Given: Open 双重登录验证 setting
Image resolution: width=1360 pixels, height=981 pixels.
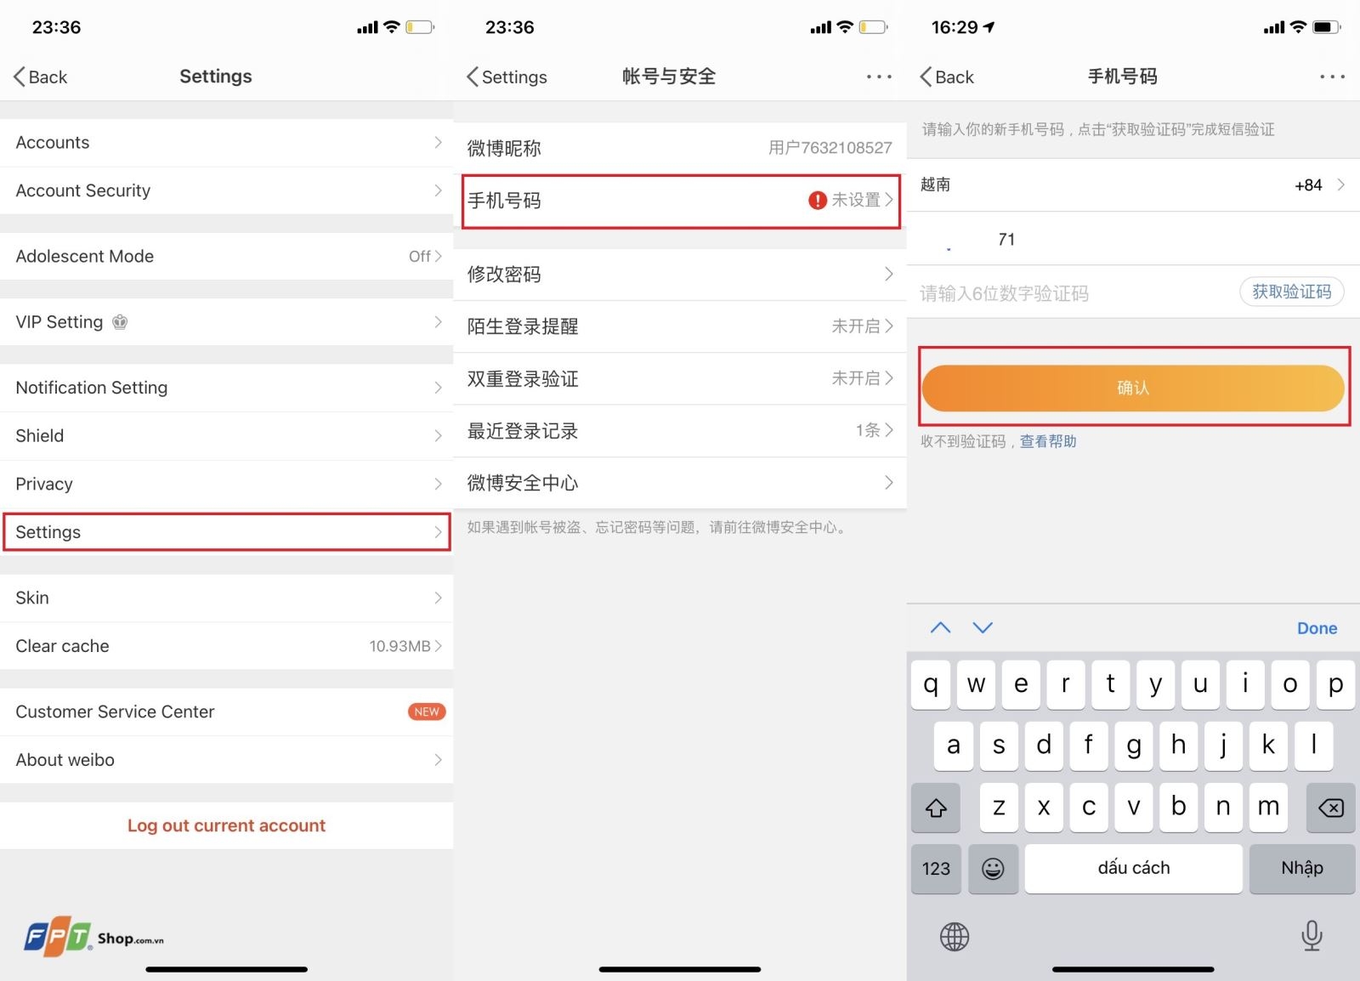Looking at the screenshot, I should (680, 378).
